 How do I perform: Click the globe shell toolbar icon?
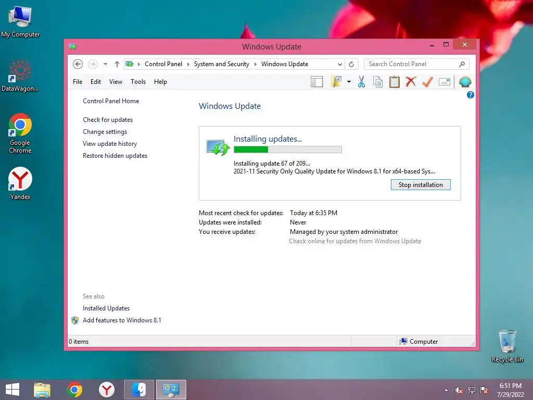click(x=465, y=82)
